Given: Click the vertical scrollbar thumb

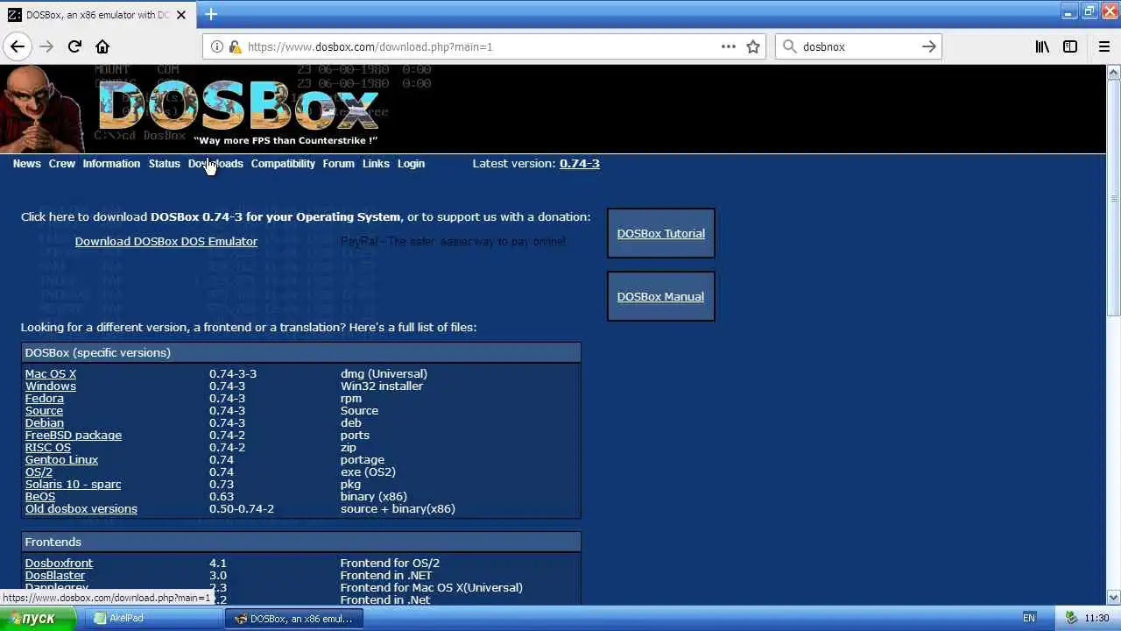Looking at the screenshot, I should [1114, 198].
